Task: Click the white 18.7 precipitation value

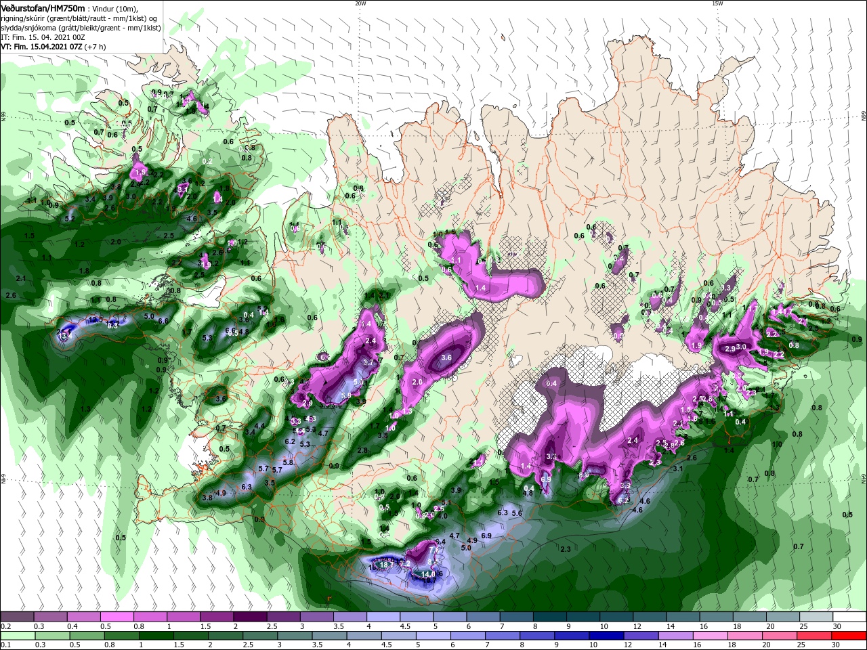Action: [387, 565]
